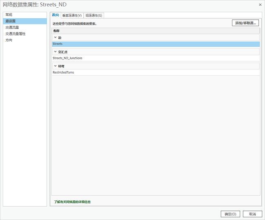This screenshot has height=220, width=265.
Task: Select the Streets edge source row
Action: point(57,44)
